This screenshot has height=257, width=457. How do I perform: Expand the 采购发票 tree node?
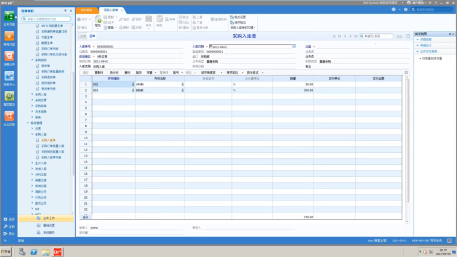click(32, 100)
